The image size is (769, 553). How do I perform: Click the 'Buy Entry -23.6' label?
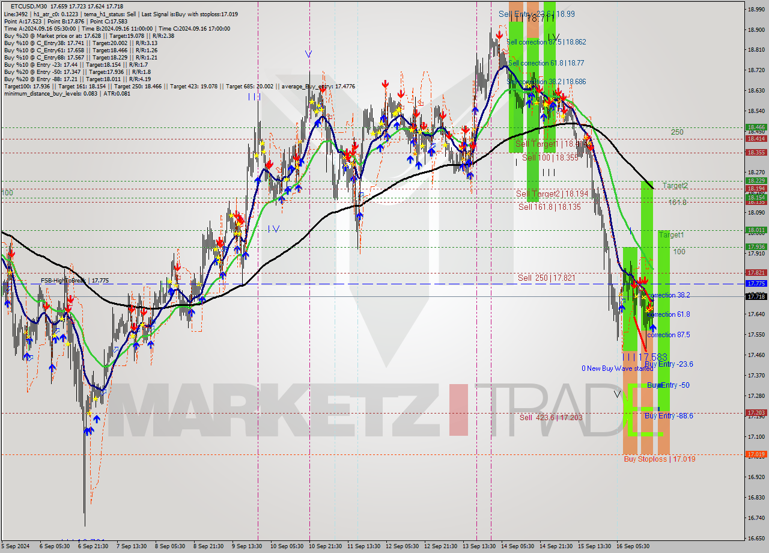[x=669, y=364]
